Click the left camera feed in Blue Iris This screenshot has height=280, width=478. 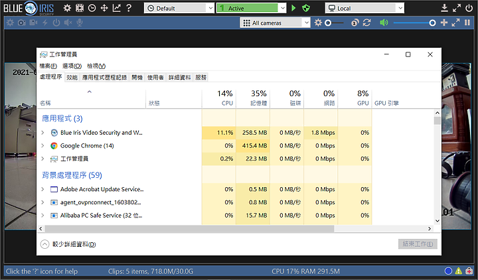(21, 146)
